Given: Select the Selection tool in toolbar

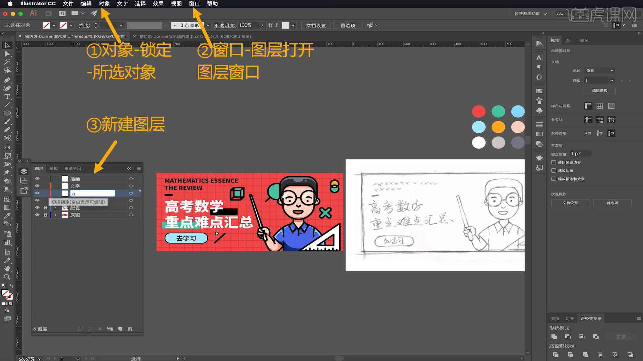Looking at the screenshot, I should pyautogui.click(x=7, y=46).
